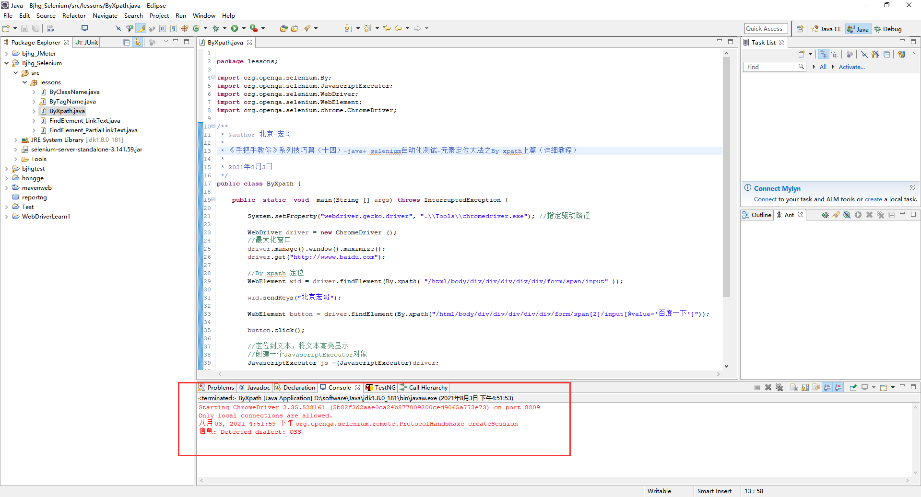Collapse the Bjhg_Selenium project tree
The width and height of the screenshot is (921, 497).
pyautogui.click(x=6, y=63)
